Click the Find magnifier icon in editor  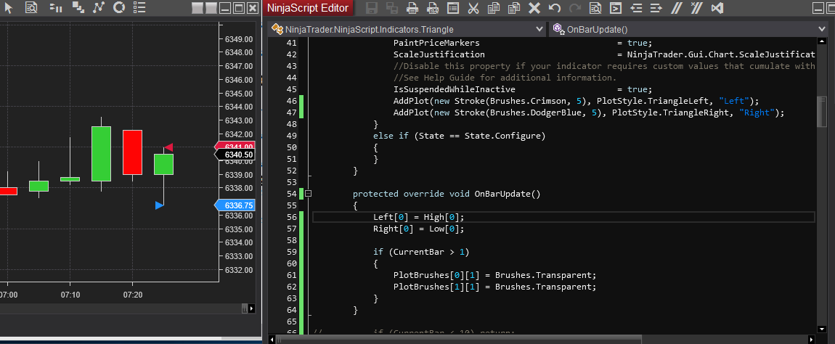pyautogui.click(x=595, y=9)
